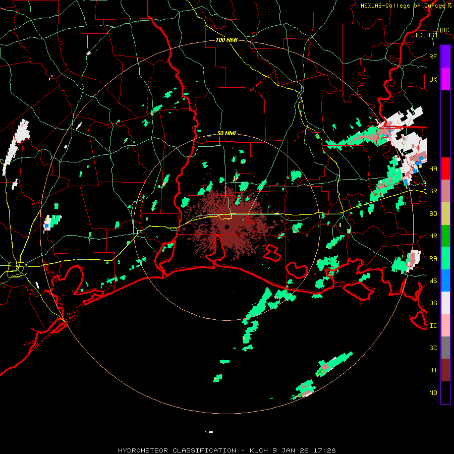This screenshot has height=454, width=454.
Task: Click the 100 NMI range ring label
Action: tap(226, 40)
